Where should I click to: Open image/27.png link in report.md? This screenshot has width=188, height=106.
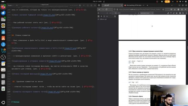pos(70,48)
